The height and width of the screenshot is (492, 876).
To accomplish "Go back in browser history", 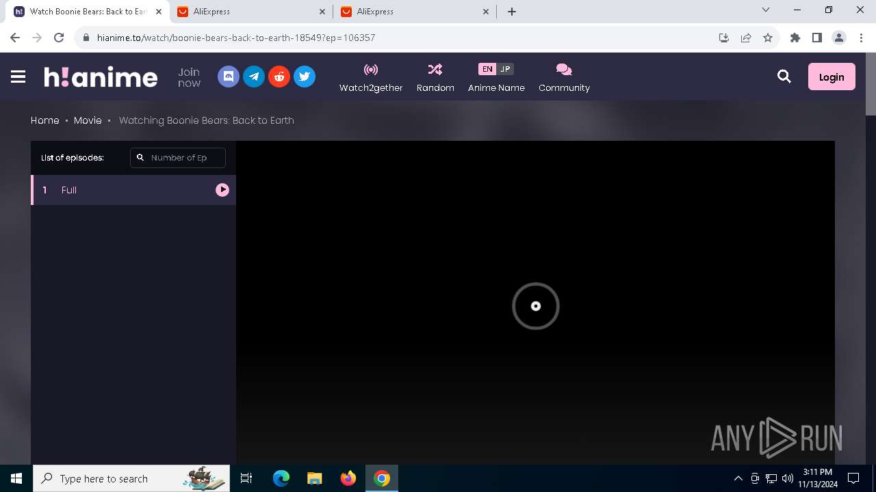I will tap(15, 38).
